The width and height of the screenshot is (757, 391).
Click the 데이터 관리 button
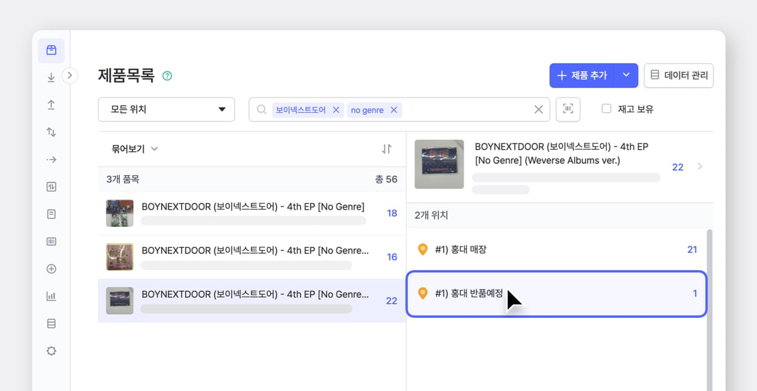679,75
